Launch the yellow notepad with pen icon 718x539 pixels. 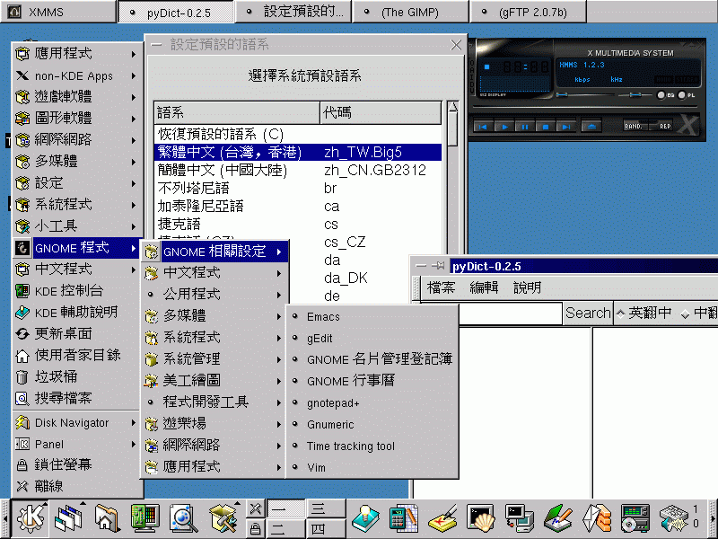(x=442, y=518)
